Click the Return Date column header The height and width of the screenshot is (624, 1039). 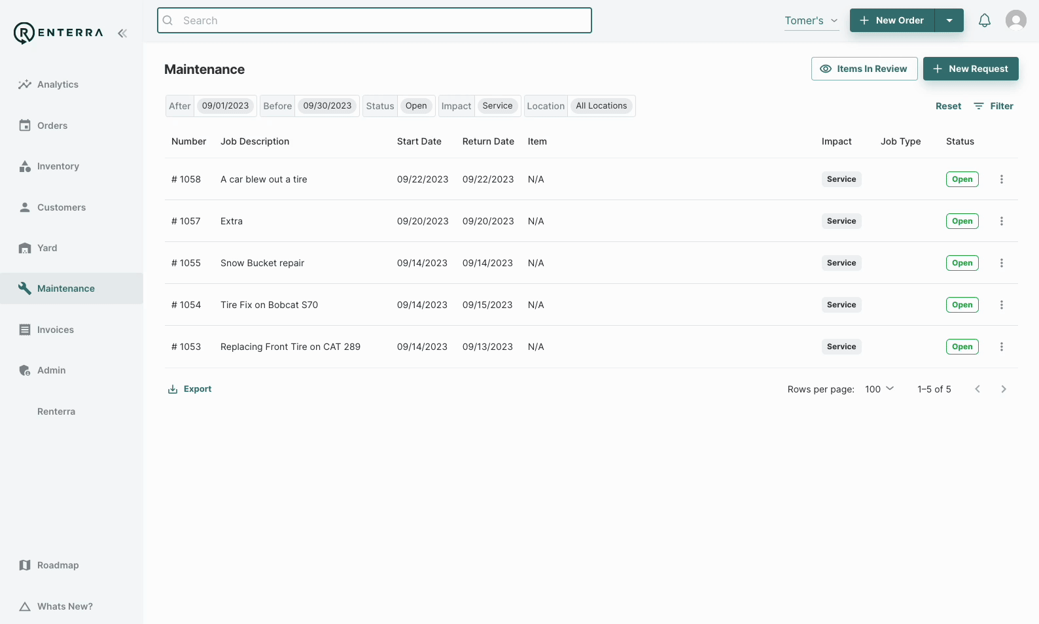[488, 141]
